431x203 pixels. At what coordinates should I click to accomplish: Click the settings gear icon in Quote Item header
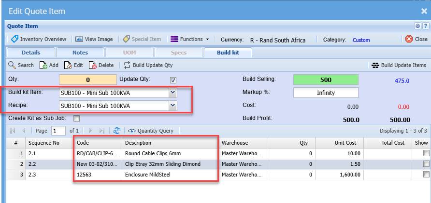pyautogui.click(x=417, y=26)
